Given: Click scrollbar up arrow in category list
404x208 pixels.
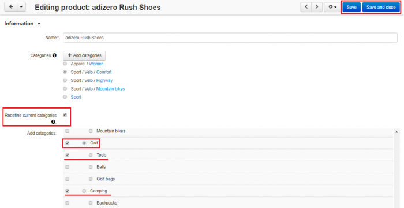Looking at the screenshot, I should [x=396, y=132].
